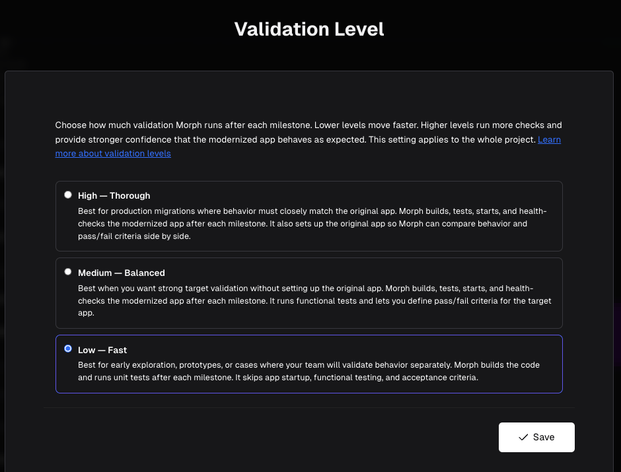
Task: Select the High — Thorough radio button
Action: pyautogui.click(x=68, y=195)
